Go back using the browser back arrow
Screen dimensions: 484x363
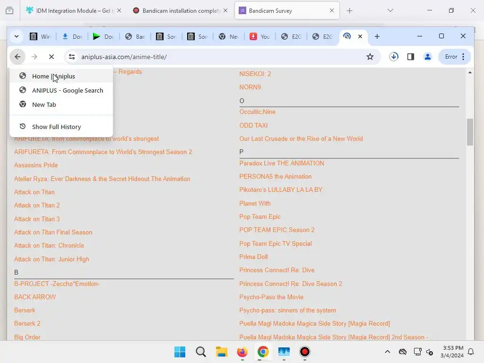(x=17, y=57)
